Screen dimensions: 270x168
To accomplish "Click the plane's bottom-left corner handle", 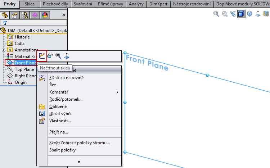I will click(x=125, y=152).
